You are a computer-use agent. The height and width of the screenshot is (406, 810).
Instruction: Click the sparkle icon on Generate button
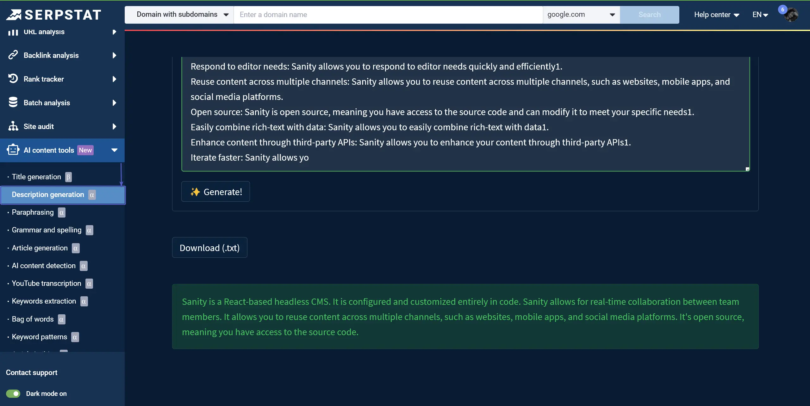click(195, 192)
